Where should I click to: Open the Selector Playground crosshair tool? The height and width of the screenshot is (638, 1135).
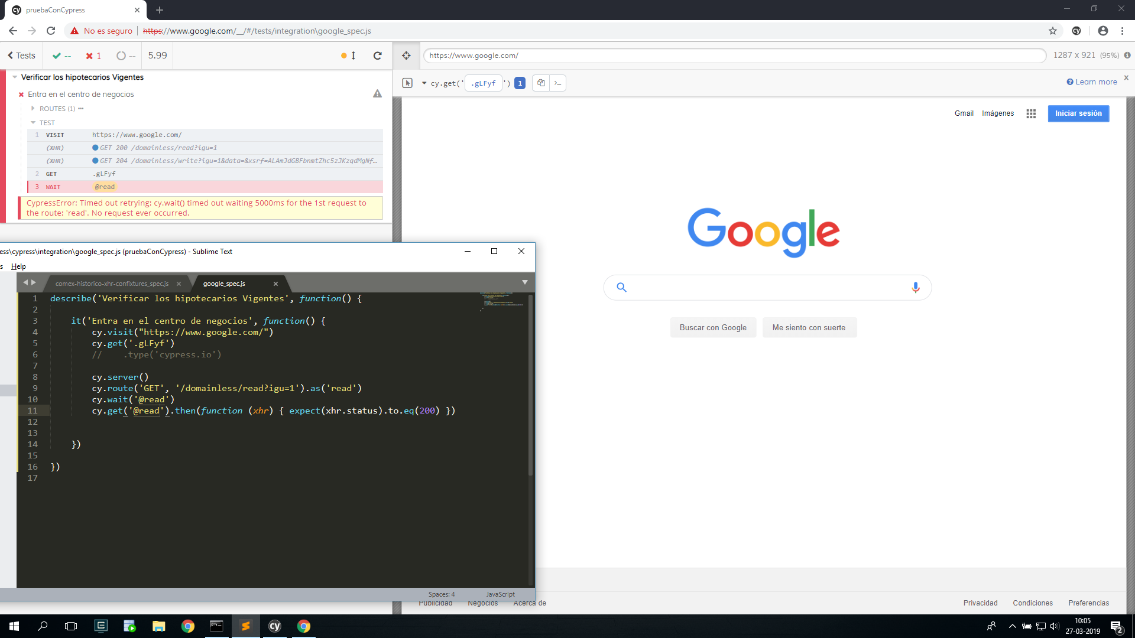point(407,55)
